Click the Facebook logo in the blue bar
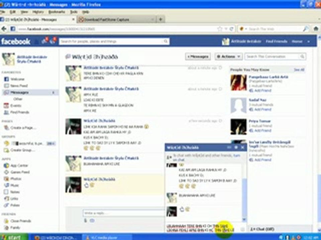The image size is (321, 240). tap(16, 41)
